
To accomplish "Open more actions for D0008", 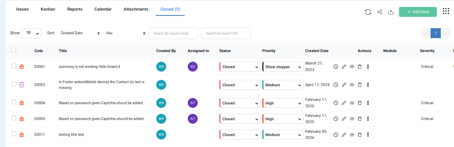I will pos(368,103).
